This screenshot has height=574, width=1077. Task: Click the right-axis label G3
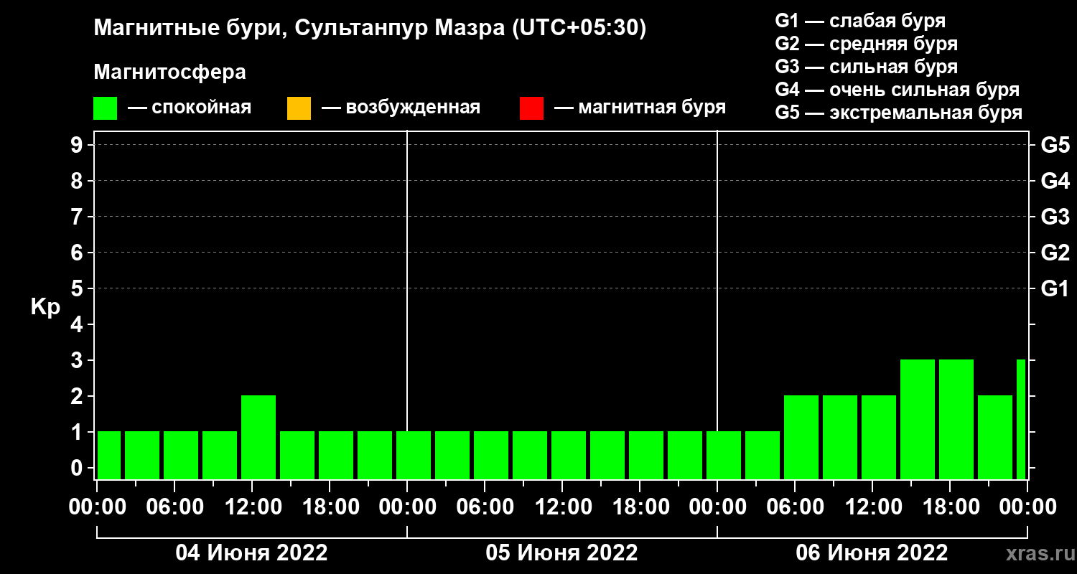[1055, 217]
